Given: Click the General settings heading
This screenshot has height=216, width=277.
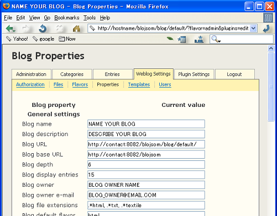Looking at the screenshot, I should point(54,114).
